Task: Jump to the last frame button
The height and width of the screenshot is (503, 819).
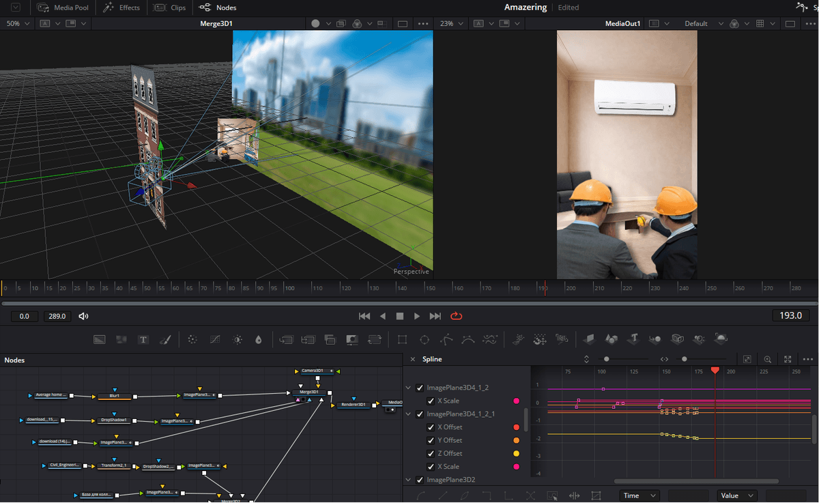Action: (x=435, y=316)
